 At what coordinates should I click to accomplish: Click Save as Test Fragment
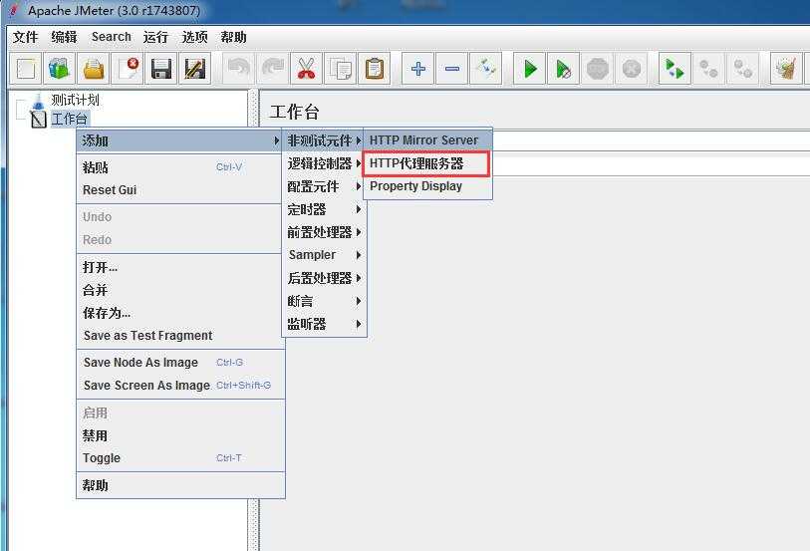(x=180, y=336)
